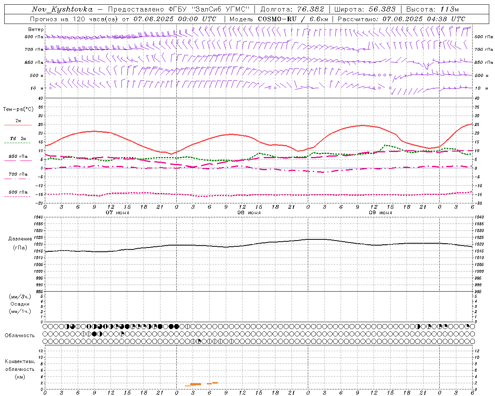Viewport: 495px width, 396px height.
Task: Click the 'Конвективн.' convective cloud label
Action: pyautogui.click(x=20, y=362)
